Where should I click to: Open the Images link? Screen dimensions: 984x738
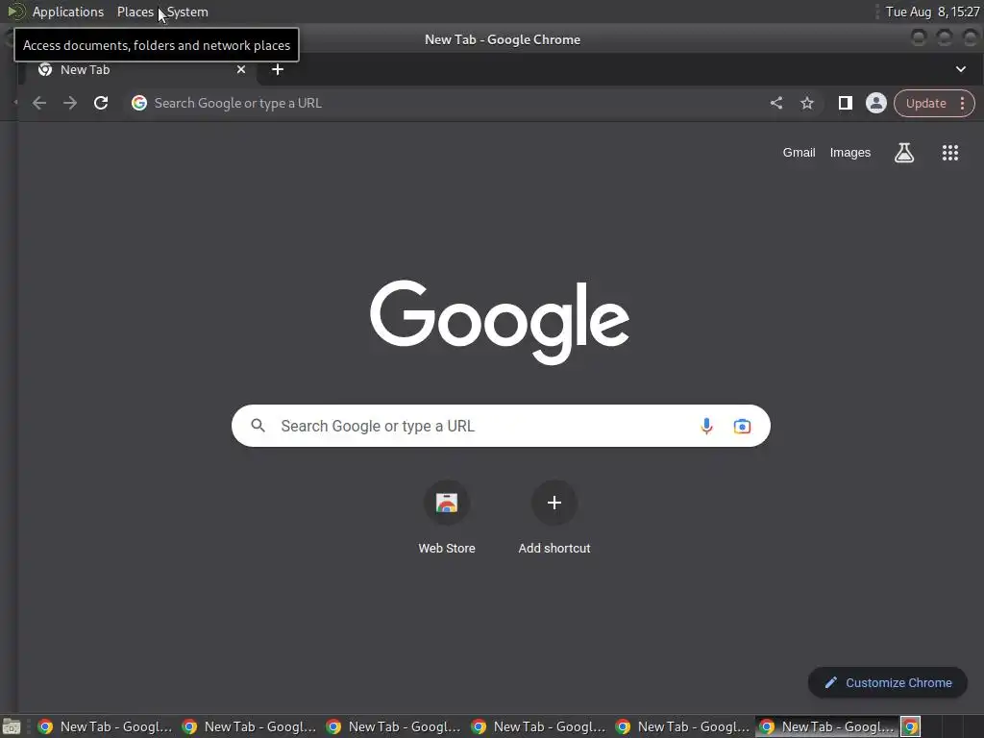849,153
